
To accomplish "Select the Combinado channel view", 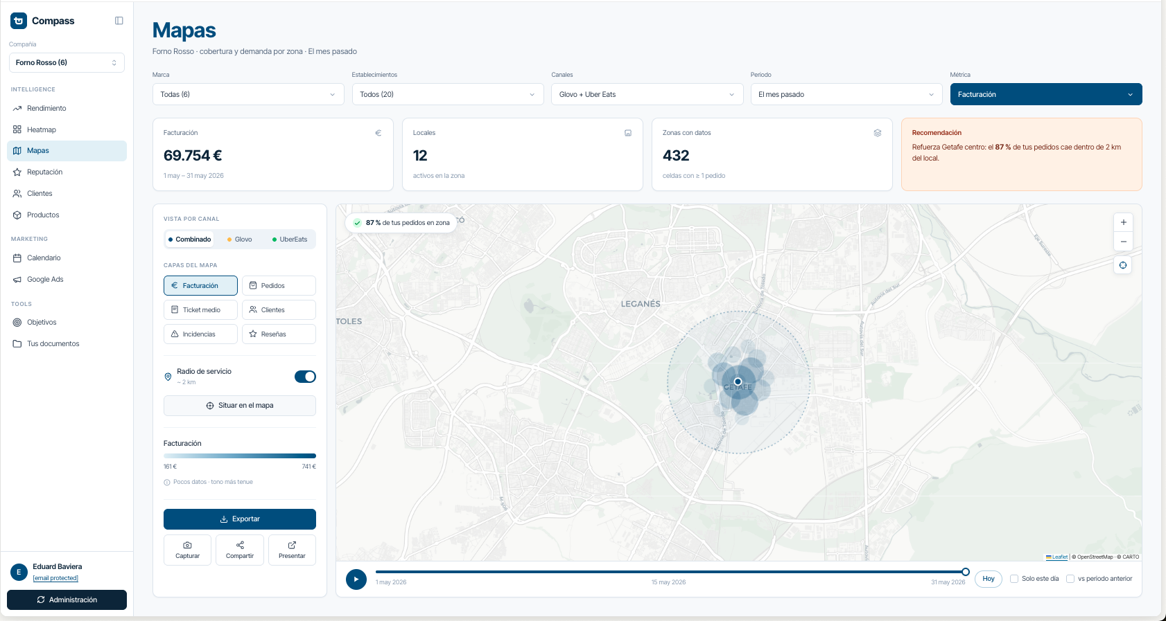I will pos(189,240).
